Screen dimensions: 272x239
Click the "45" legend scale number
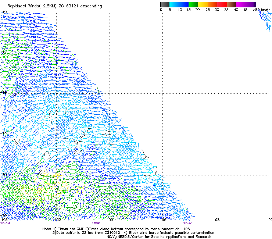coord(245,10)
